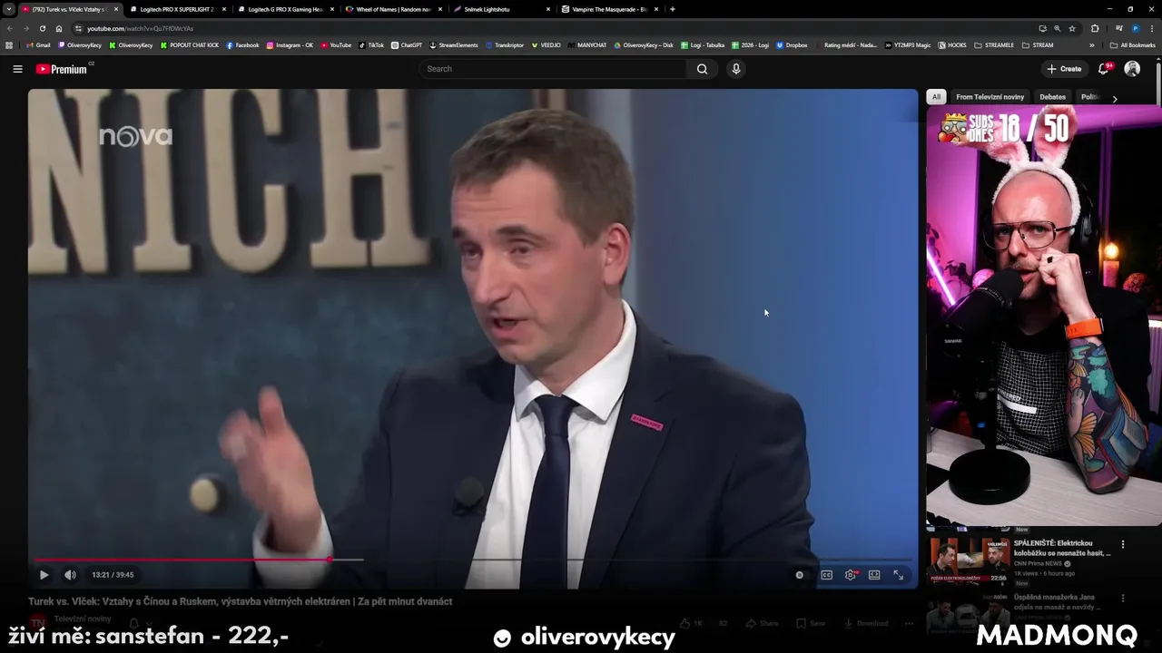1162x653 pixels.
Task: Open the Facebook bookmark
Action: pyautogui.click(x=242, y=44)
